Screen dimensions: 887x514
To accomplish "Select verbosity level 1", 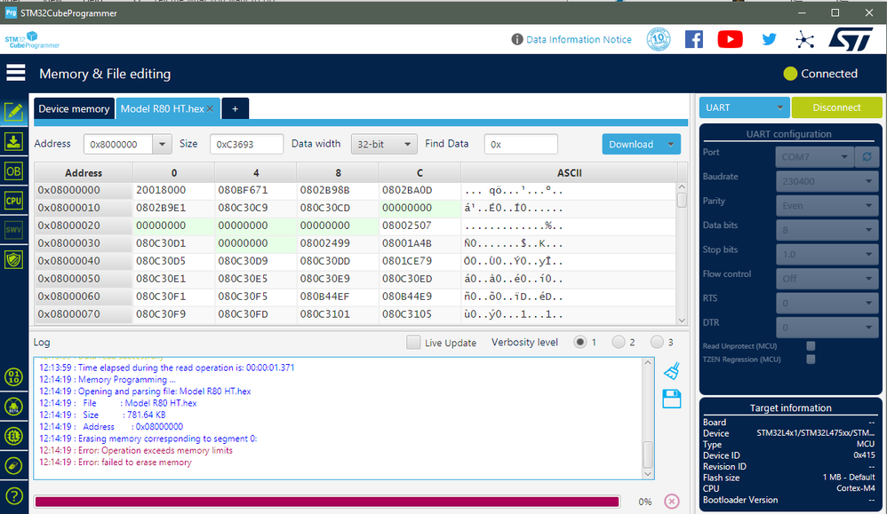I will 579,343.
